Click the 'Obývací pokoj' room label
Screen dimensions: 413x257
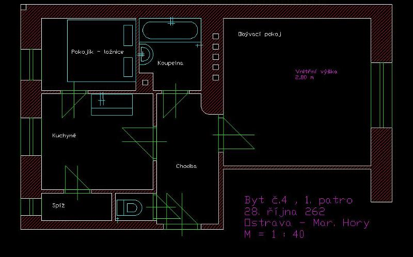[259, 34]
